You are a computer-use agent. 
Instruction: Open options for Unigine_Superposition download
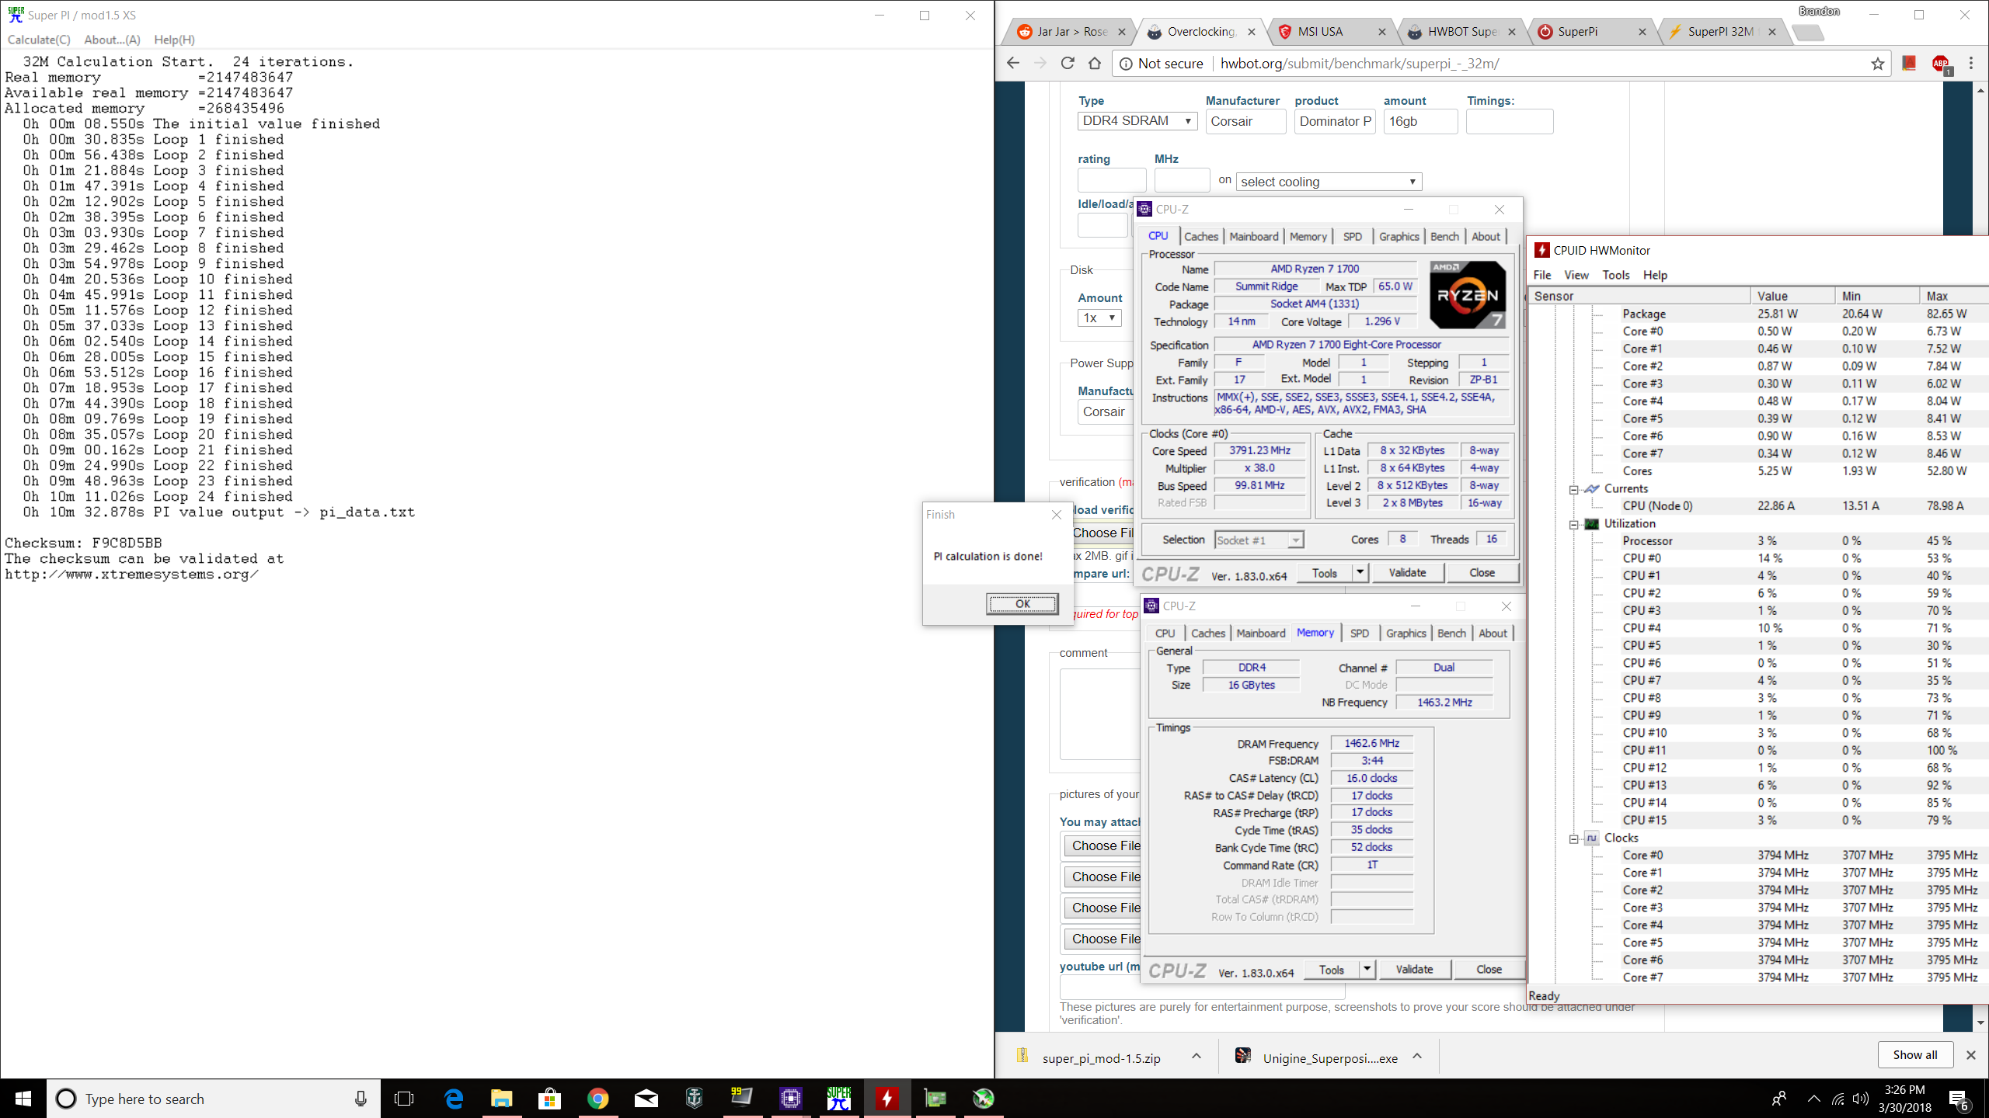[x=1417, y=1056]
